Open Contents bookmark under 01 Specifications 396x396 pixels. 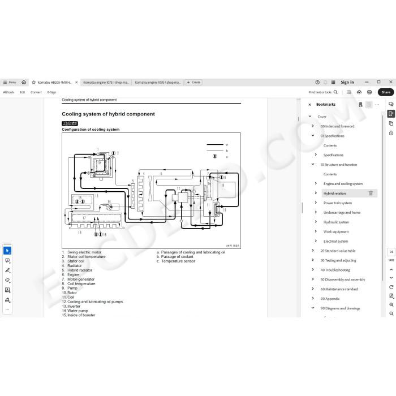click(x=330, y=145)
